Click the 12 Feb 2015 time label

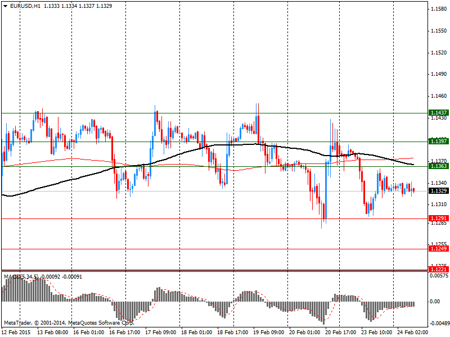(16, 333)
